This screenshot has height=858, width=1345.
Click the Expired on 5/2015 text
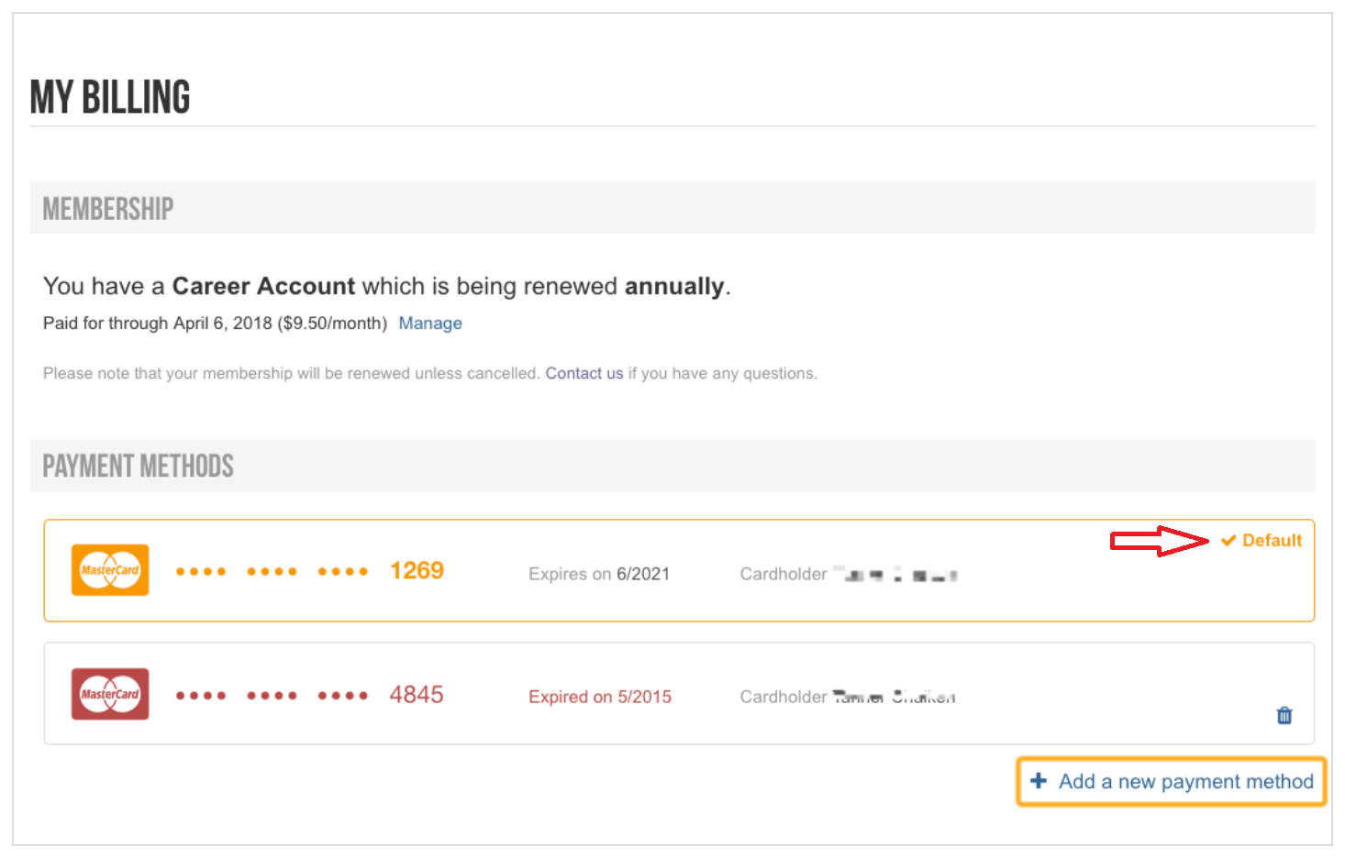[600, 697]
